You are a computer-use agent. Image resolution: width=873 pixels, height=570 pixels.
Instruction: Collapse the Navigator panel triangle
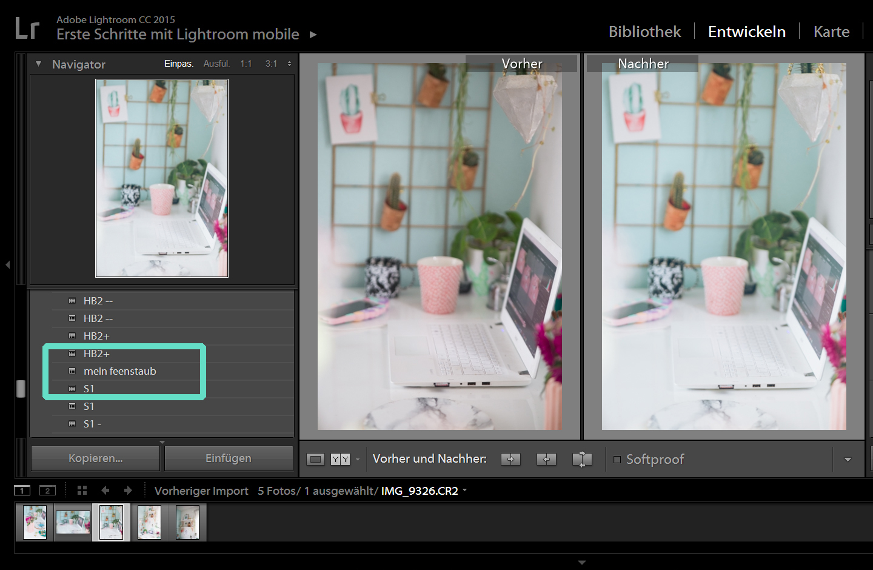pyautogui.click(x=38, y=64)
